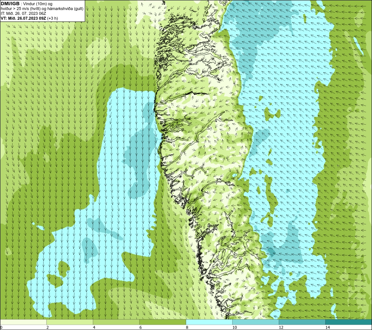Click the scale label 10
Viewport: 372px width, 330px height.
pyautogui.click(x=234, y=327)
